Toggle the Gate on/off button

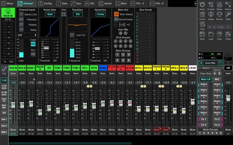[x=50, y=14]
